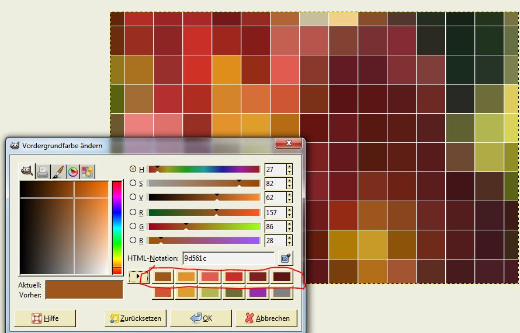Increase the R value with up arrow
This screenshot has height=333, width=520.
coord(290,209)
